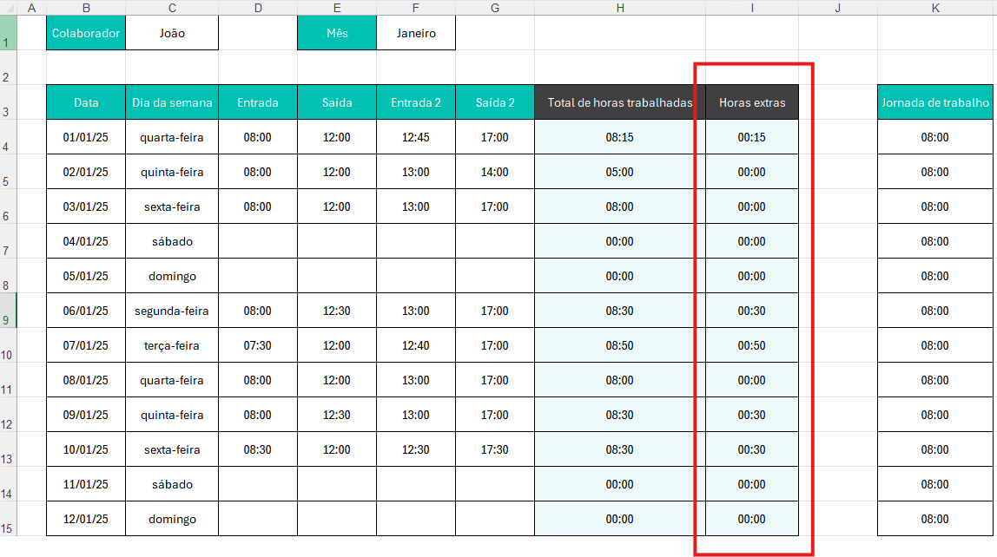Select the 00:50 overtime cell
This screenshot has height=557, width=997.
pos(752,345)
